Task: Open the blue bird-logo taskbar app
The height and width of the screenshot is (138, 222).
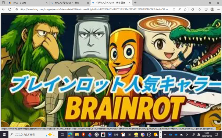Action: [x=110, y=134]
